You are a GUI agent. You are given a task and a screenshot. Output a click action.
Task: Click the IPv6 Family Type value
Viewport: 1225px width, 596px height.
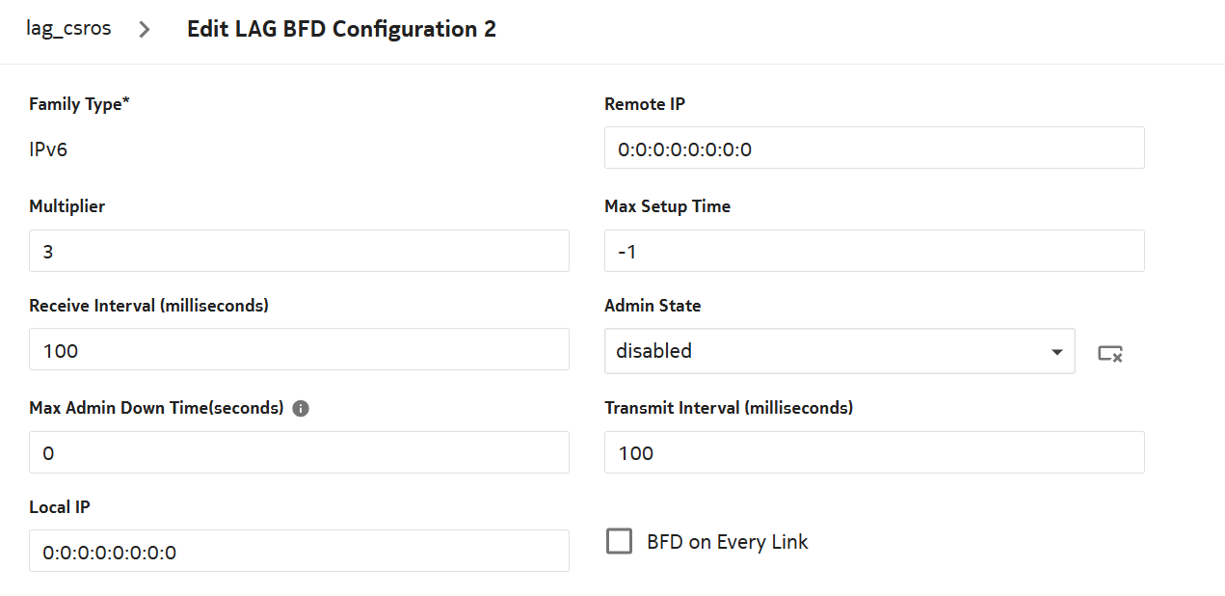tap(48, 149)
